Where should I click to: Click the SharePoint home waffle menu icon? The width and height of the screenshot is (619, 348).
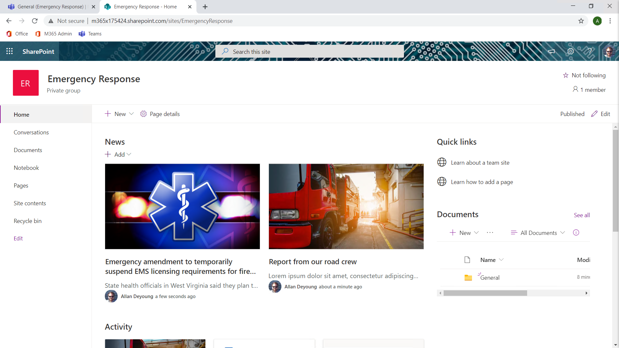pyautogui.click(x=9, y=52)
